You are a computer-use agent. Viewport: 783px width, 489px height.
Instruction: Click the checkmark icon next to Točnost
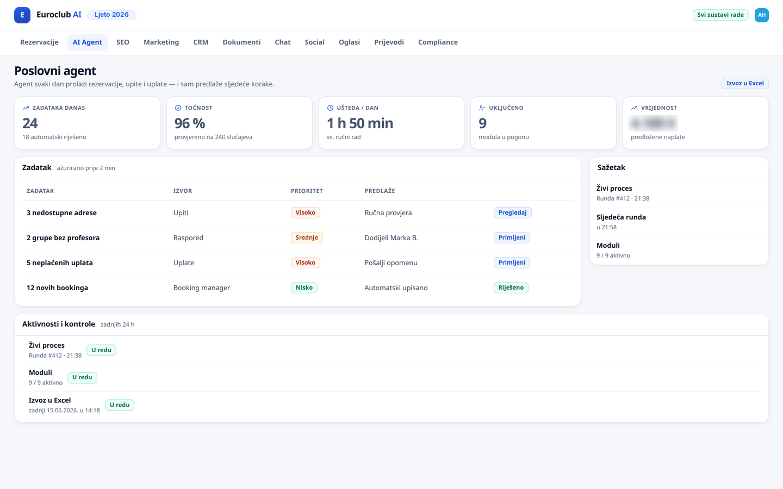pyautogui.click(x=178, y=108)
